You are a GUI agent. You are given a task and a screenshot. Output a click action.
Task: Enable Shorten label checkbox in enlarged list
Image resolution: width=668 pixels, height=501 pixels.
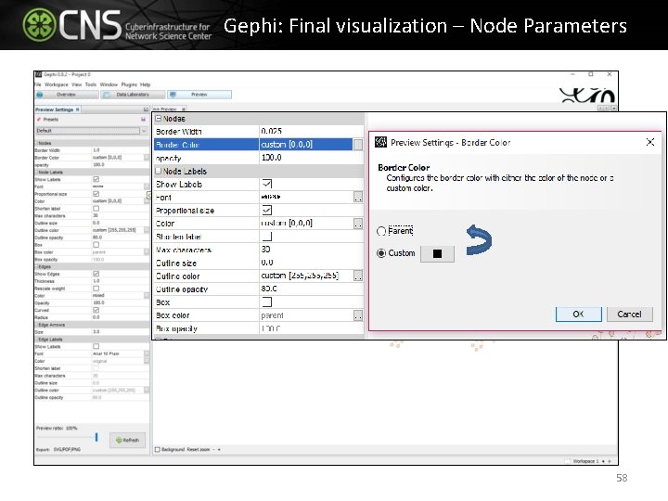[x=267, y=237]
